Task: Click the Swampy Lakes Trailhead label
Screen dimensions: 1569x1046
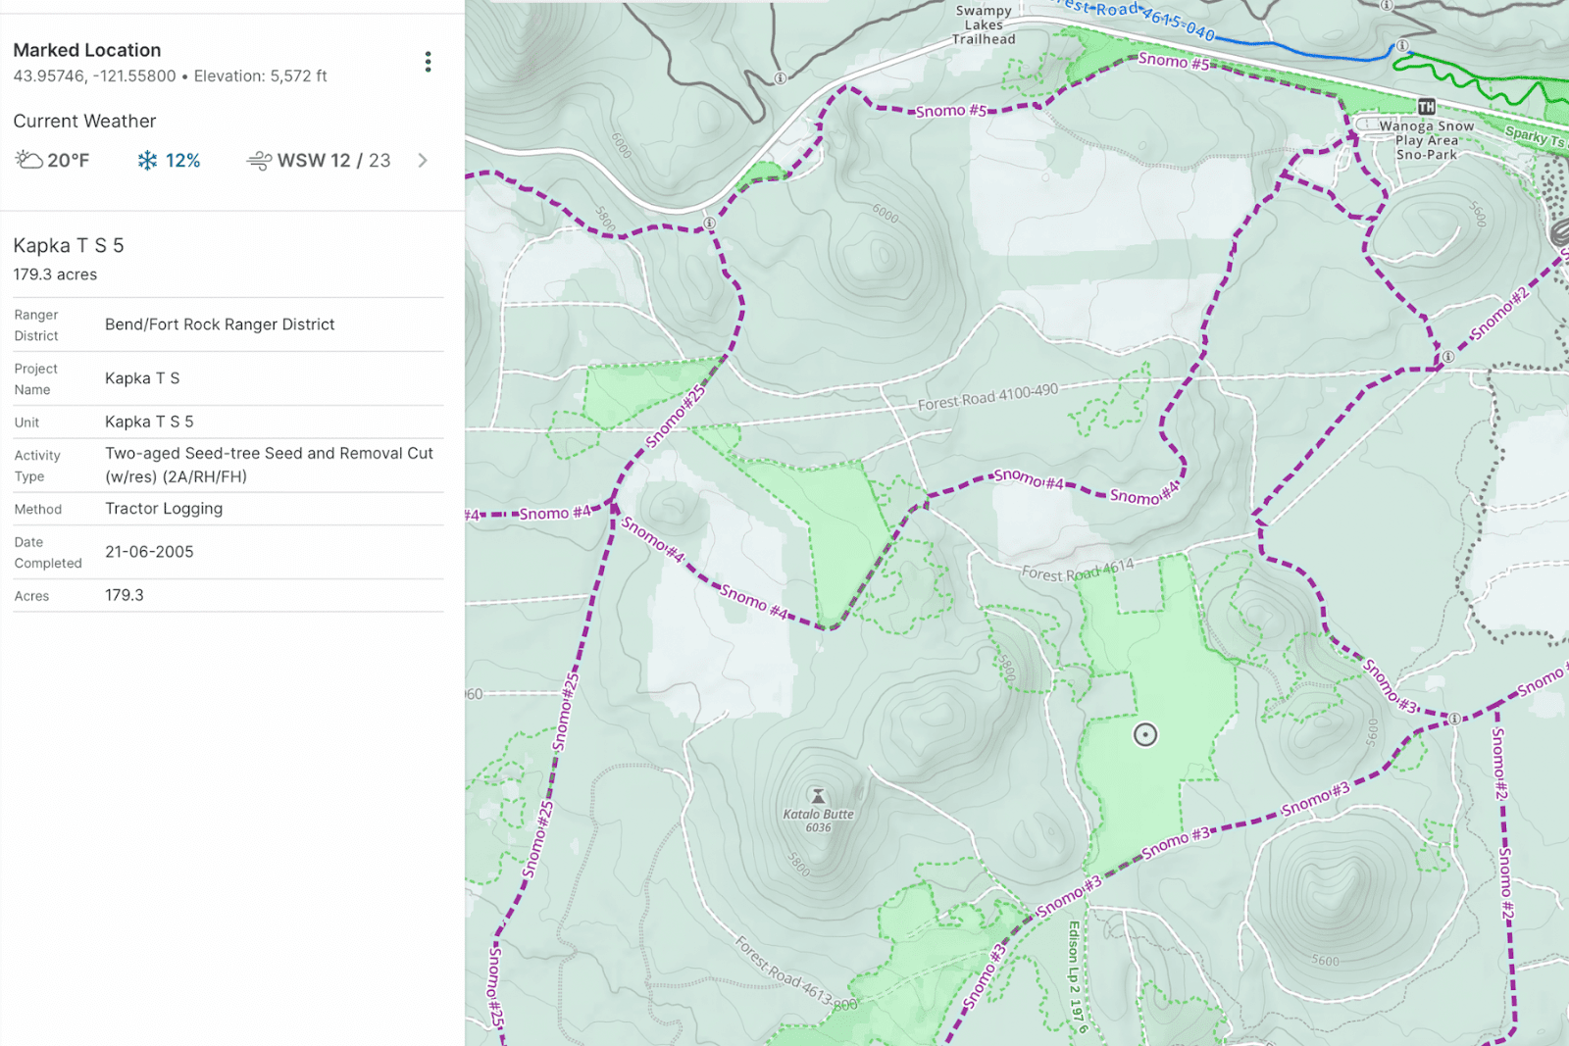Action: [984, 25]
